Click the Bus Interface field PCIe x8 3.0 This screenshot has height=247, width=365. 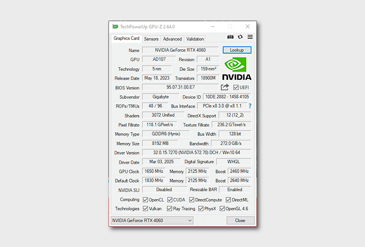[222, 106]
